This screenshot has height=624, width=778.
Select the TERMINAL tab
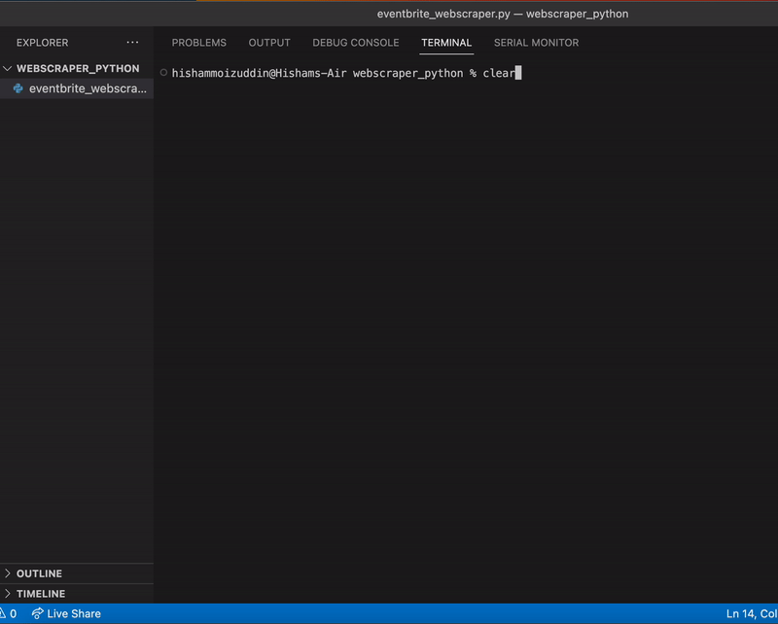tap(445, 43)
